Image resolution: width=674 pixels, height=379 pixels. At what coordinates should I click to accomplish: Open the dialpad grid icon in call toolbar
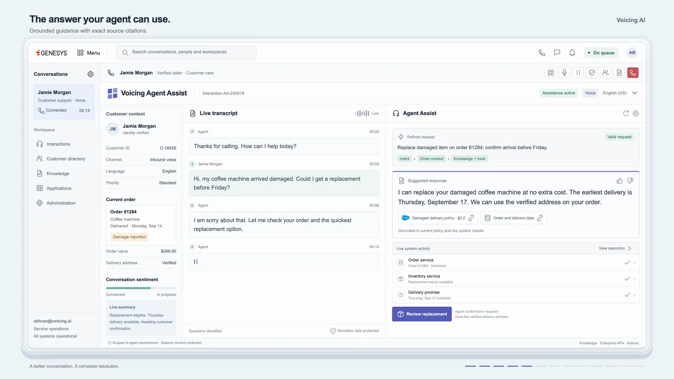pos(551,73)
